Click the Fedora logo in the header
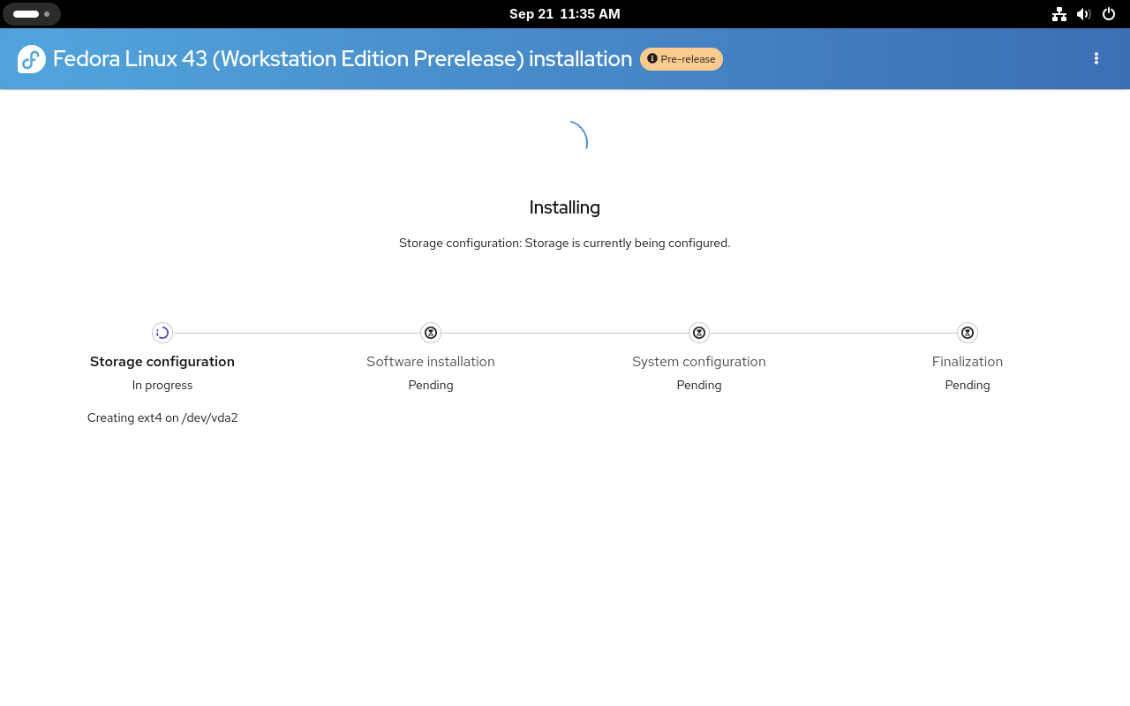The width and height of the screenshot is (1130, 706). pyautogui.click(x=32, y=59)
